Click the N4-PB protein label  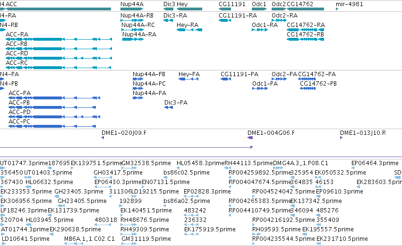tap(9, 84)
